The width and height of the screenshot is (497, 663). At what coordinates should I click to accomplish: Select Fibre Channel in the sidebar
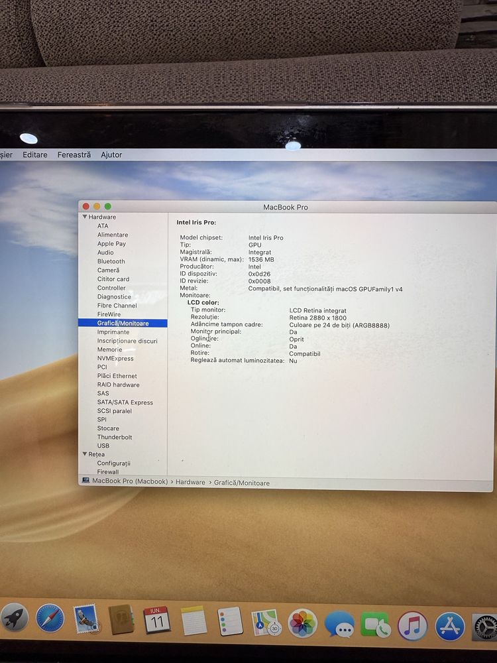[x=117, y=306]
